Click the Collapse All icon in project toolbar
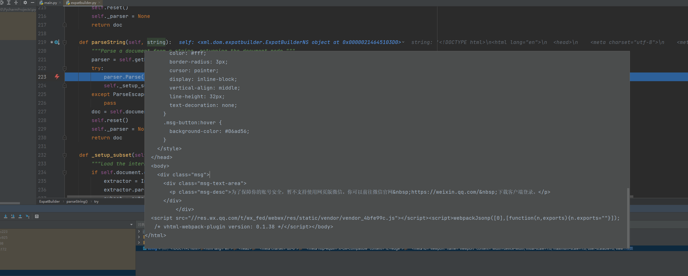Screen dimensions: 688x276 [16, 3]
